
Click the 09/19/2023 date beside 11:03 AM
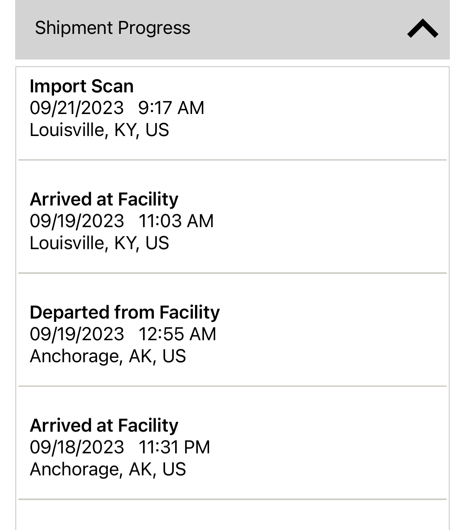click(77, 221)
